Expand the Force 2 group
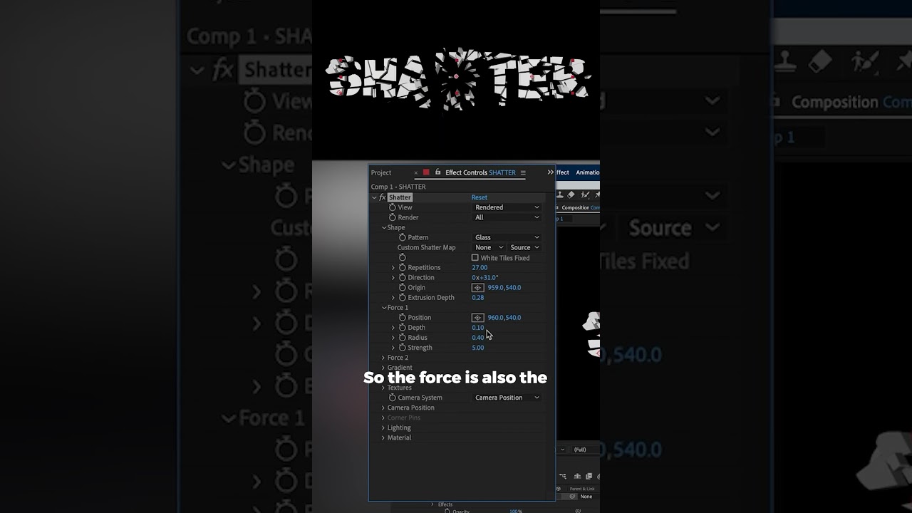Image resolution: width=912 pixels, height=513 pixels. pyautogui.click(x=383, y=358)
